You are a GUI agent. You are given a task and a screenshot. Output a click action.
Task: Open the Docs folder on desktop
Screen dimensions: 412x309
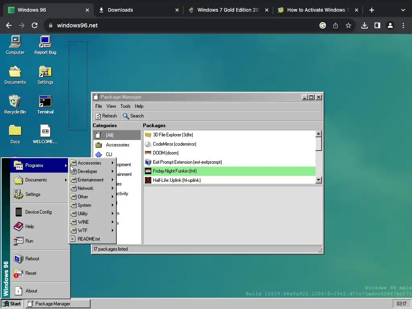(15, 134)
